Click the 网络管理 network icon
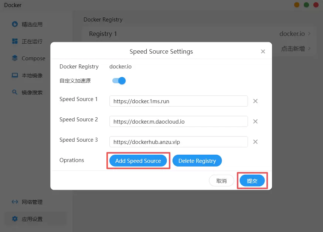Screen dimensions: 323x232 point(15,202)
